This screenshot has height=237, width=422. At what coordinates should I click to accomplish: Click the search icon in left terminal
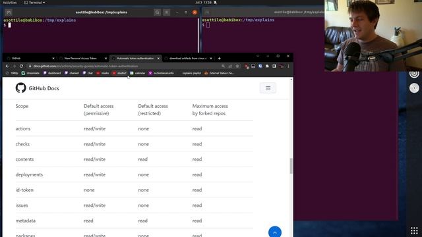coord(157,13)
